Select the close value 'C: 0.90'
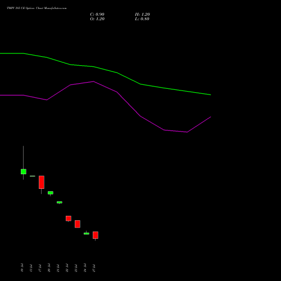This screenshot has height=281, width=281. click(97, 15)
